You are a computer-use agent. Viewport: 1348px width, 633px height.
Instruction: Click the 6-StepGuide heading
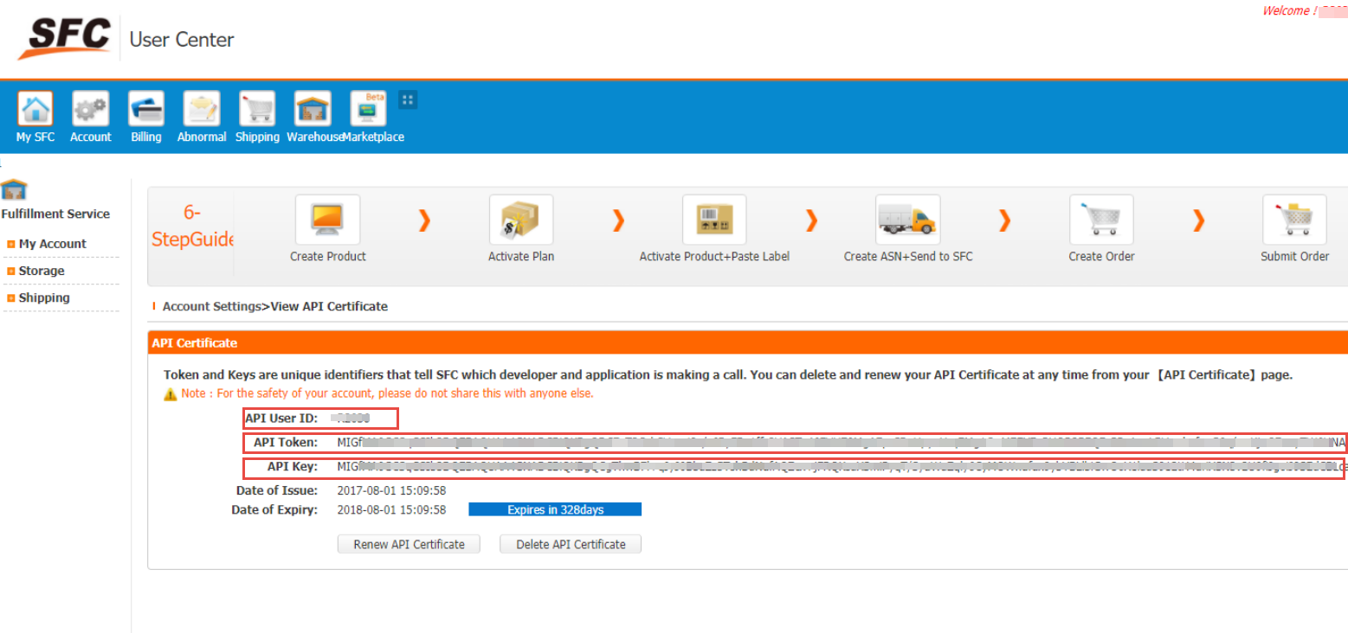191,226
